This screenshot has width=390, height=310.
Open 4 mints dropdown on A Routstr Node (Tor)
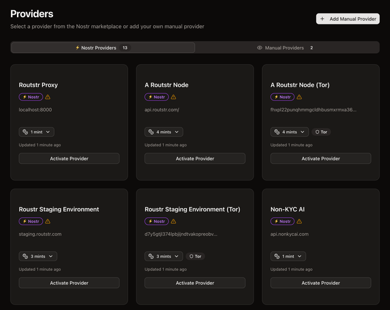coord(289,132)
